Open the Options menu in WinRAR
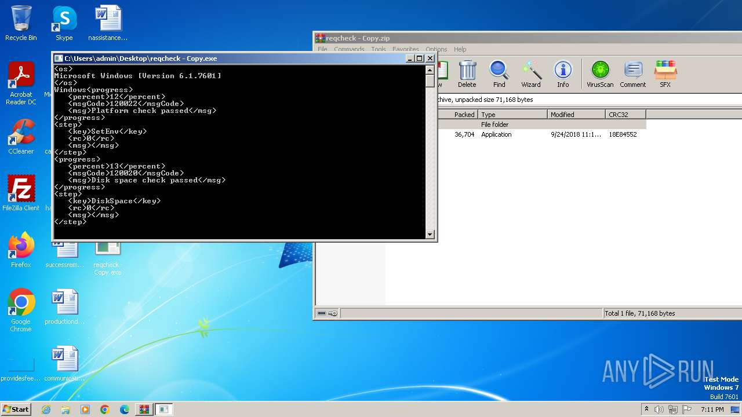This screenshot has height=417, width=742. (436, 49)
